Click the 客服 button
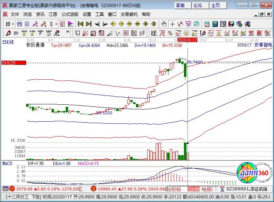The image size is (274, 202). [180, 5]
